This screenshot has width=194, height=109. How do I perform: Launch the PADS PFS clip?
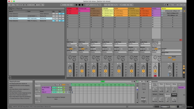(x=129, y=15)
